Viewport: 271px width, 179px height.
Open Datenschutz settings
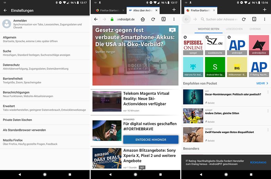click(x=45, y=67)
